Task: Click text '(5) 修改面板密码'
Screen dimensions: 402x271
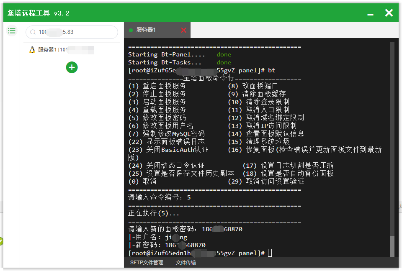Action: [157, 118]
